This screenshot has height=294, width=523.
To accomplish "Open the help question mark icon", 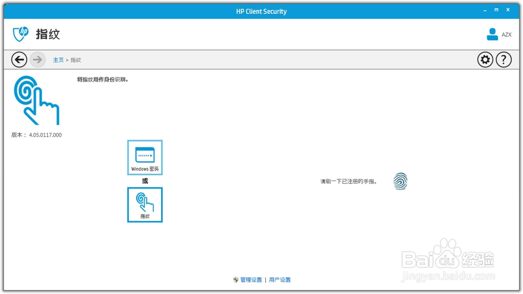I will pyautogui.click(x=504, y=60).
